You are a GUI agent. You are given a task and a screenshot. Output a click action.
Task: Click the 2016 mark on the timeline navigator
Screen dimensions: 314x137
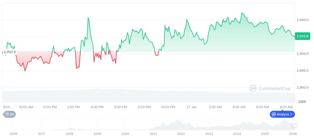[x=13, y=134]
